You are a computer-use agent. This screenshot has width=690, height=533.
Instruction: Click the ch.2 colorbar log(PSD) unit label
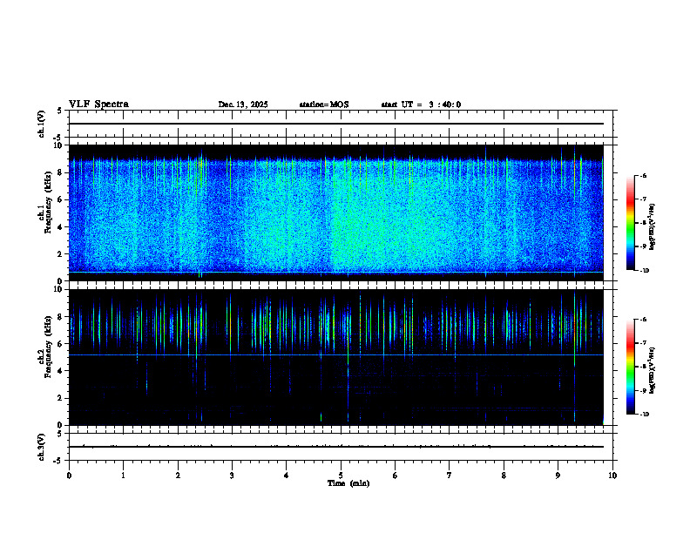[653, 371]
